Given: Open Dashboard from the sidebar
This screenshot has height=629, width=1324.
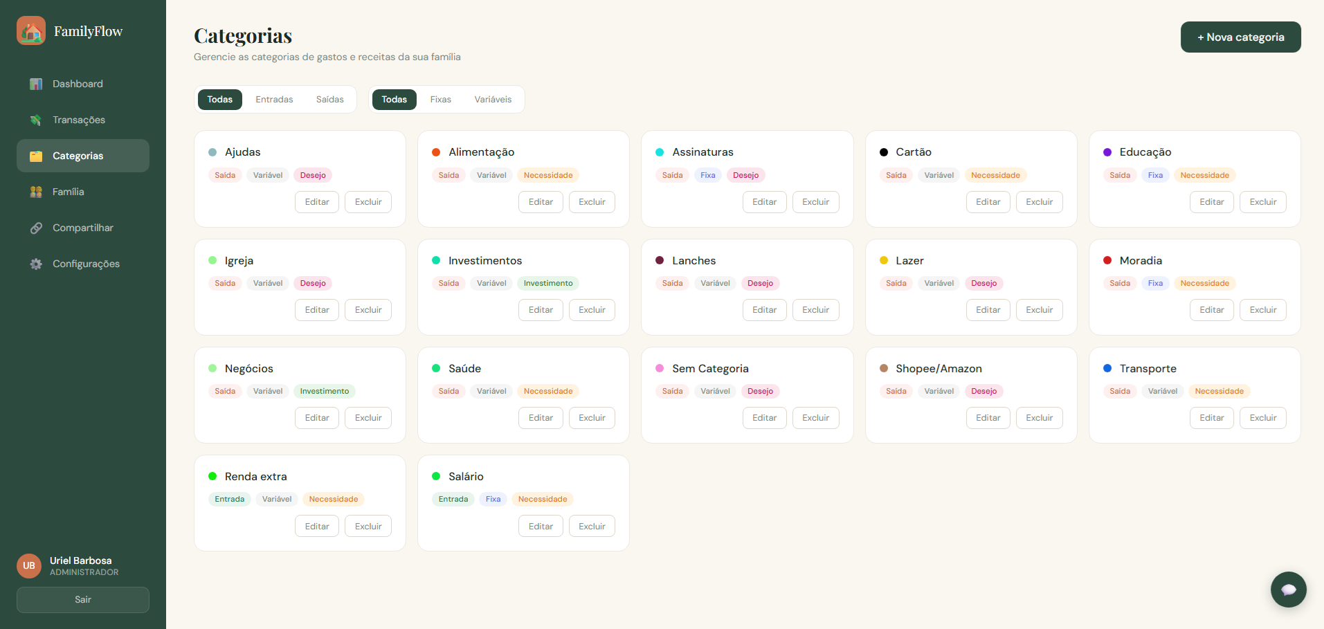Looking at the screenshot, I should coord(83,84).
